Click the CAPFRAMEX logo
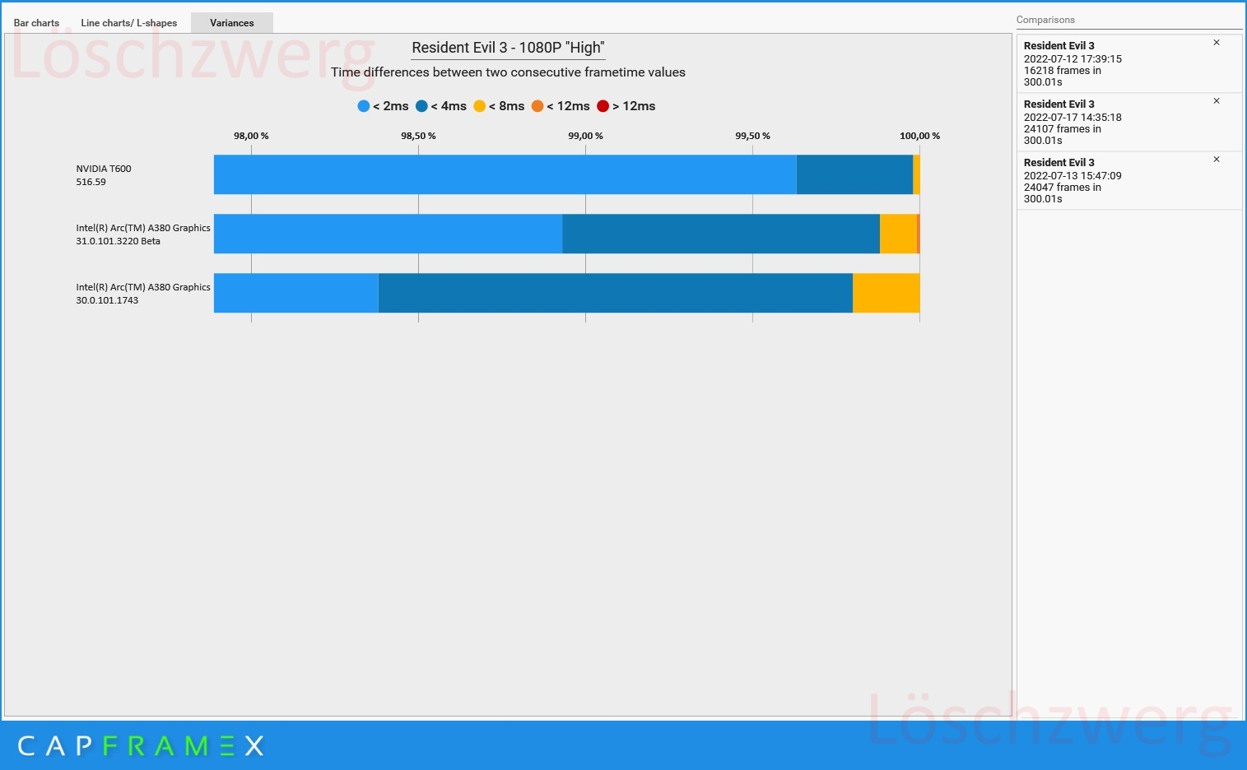Screen dimensions: 1247x770 (141, 746)
